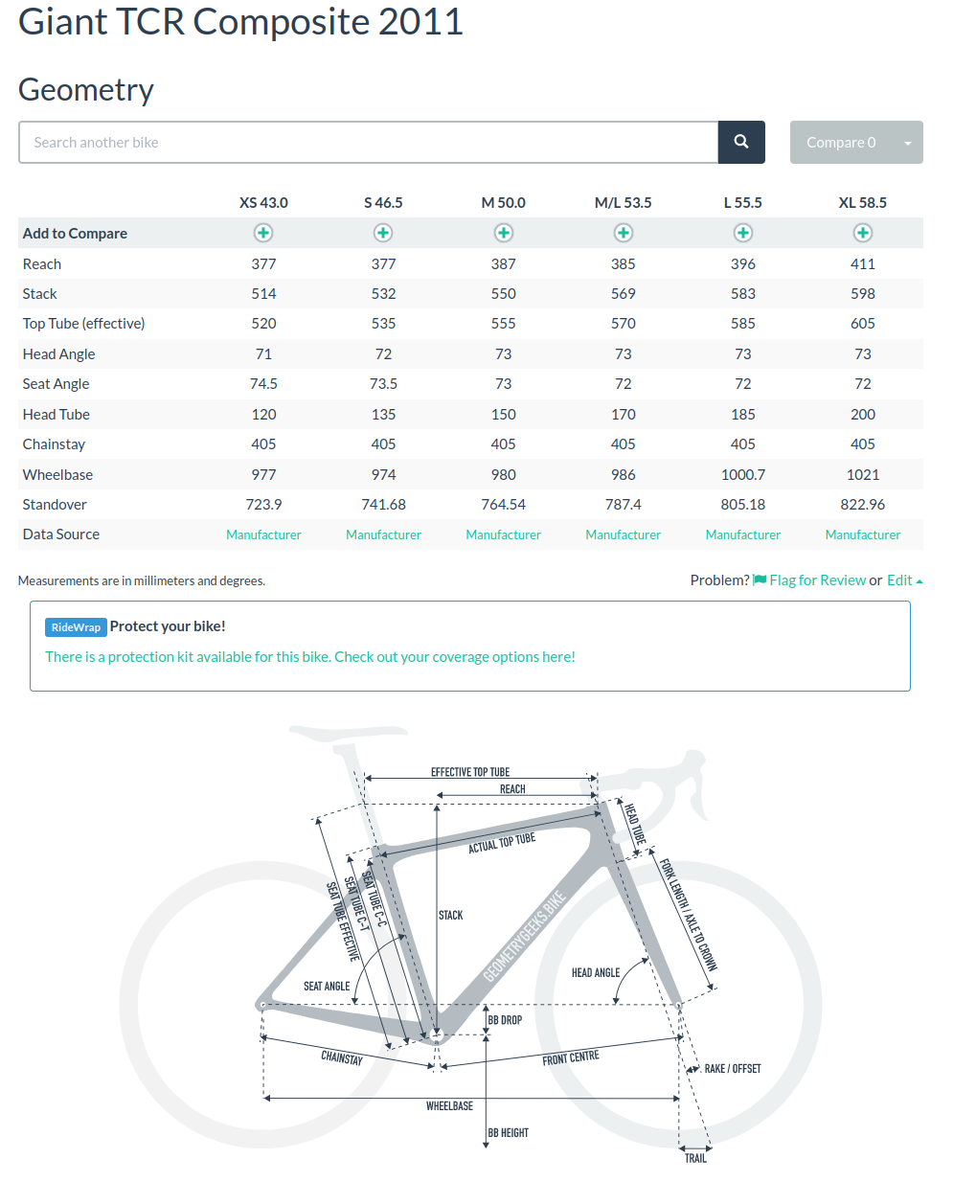Screen dimensions: 976x1182
Task: Add L 55.5 size to compare
Action: click(743, 233)
